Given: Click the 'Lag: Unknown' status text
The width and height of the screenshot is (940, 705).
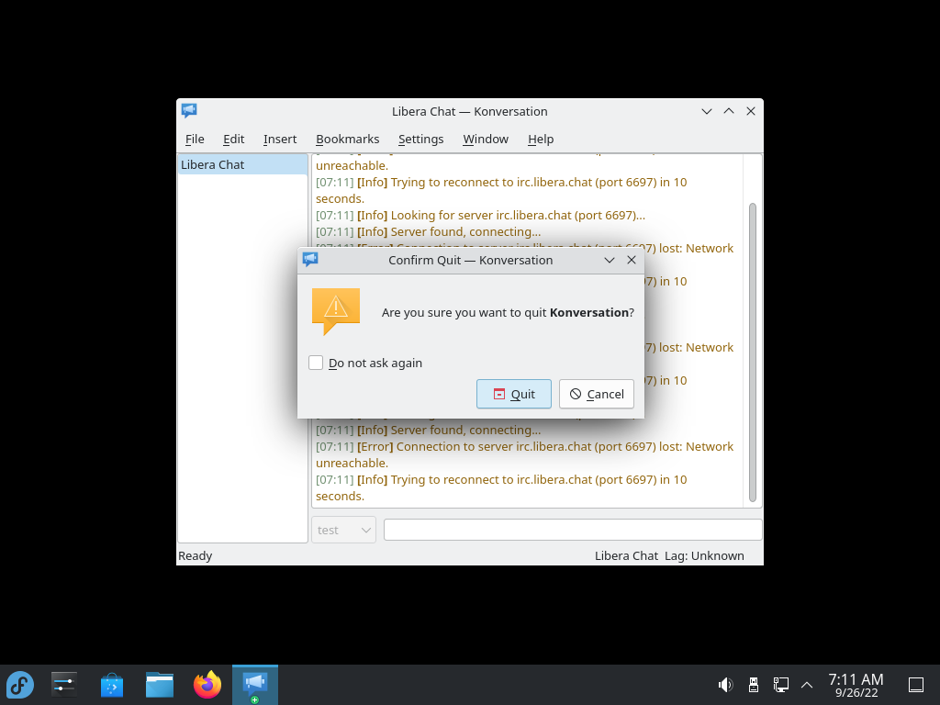Looking at the screenshot, I should (704, 555).
